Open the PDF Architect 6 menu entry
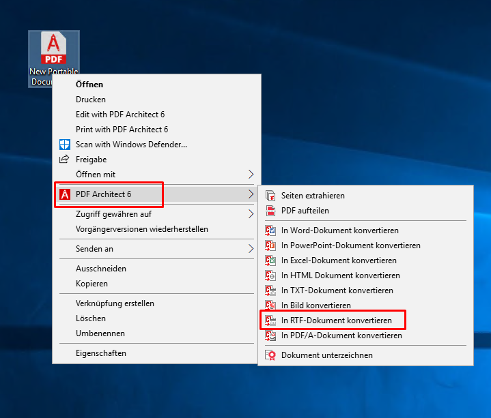The height and width of the screenshot is (418, 491). click(156, 194)
